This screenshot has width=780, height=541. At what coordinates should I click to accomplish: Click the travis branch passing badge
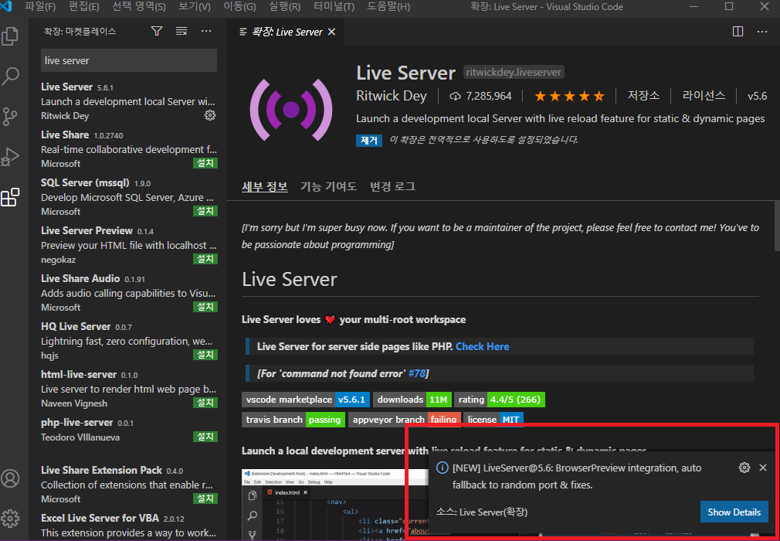(x=293, y=420)
